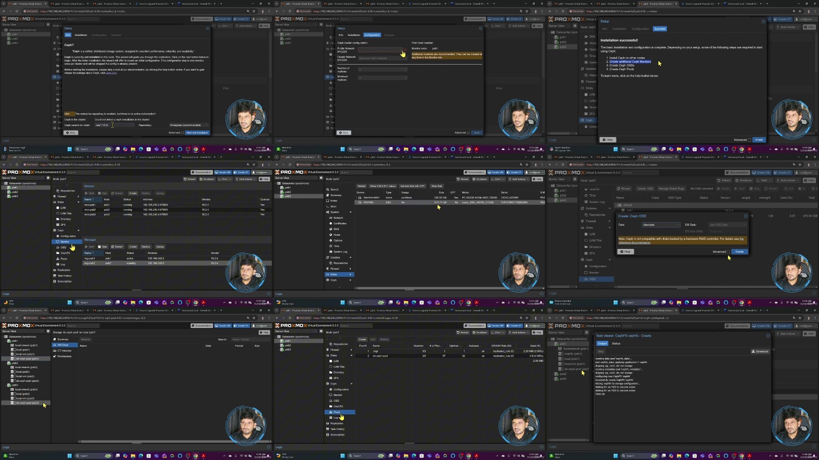Click Shutdown in the psb3 disks screen header
This screenshot has width=819, height=460.
tap(480, 179)
